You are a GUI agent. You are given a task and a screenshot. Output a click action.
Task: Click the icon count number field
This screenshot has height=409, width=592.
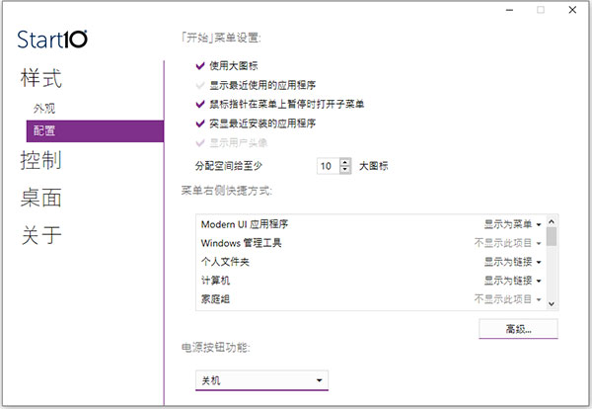327,166
